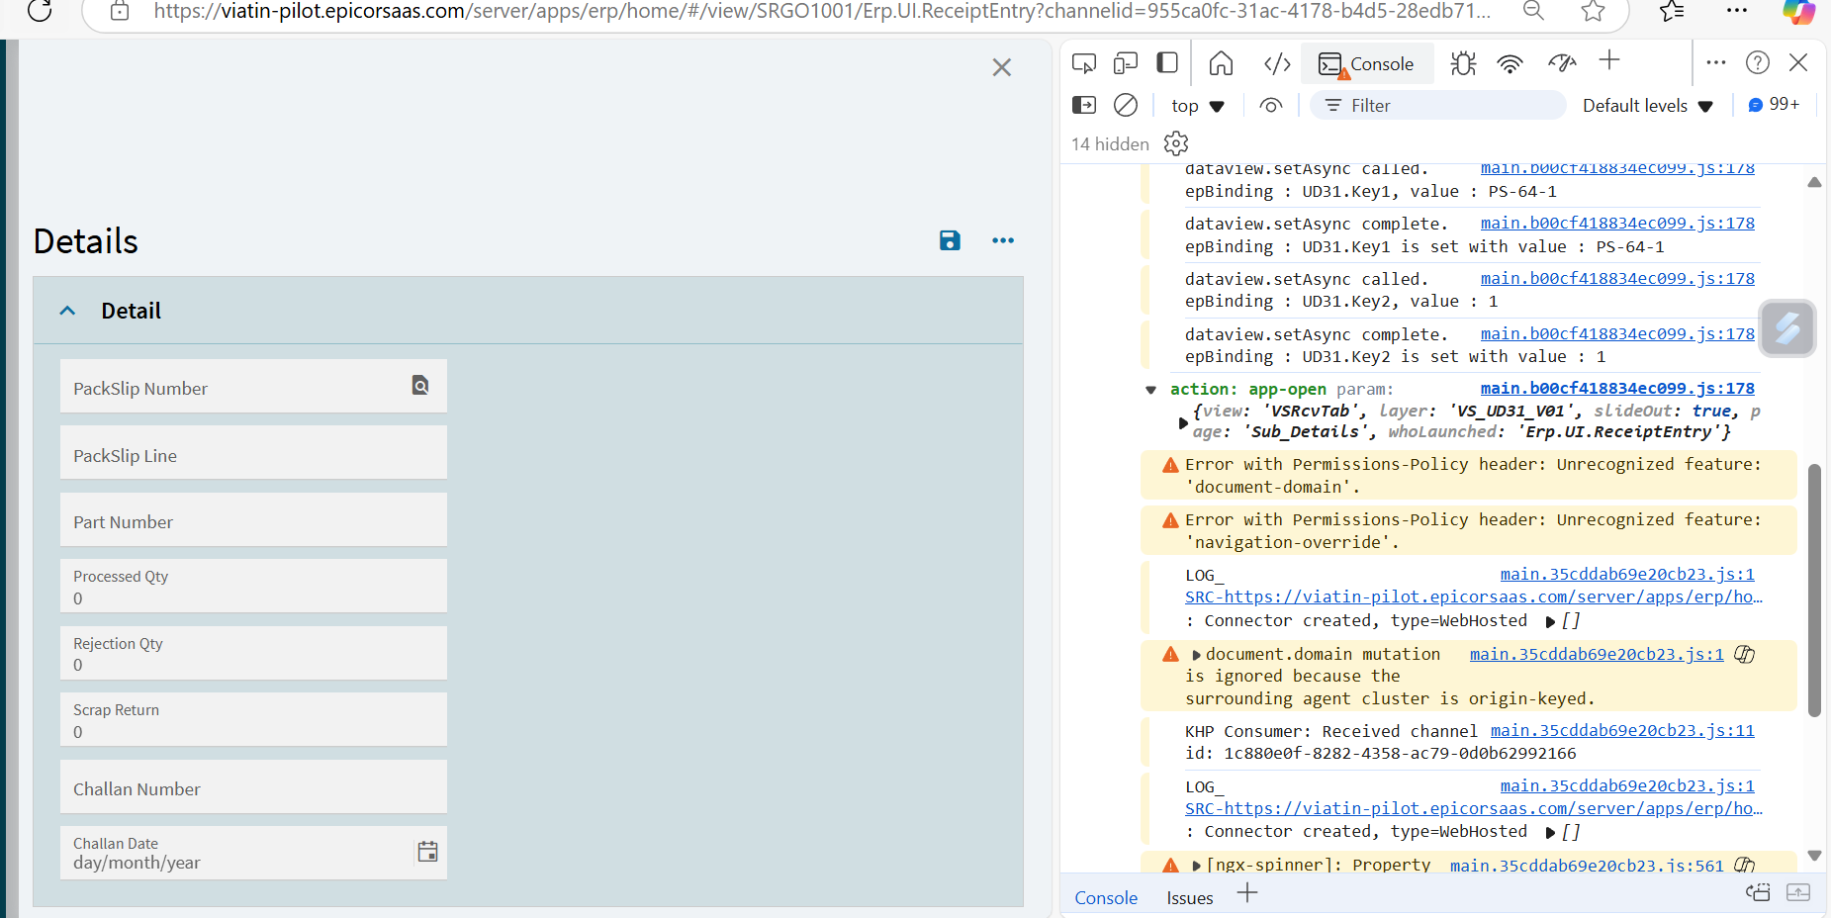
Task: Search for a PackSlip Number
Action: click(x=420, y=386)
